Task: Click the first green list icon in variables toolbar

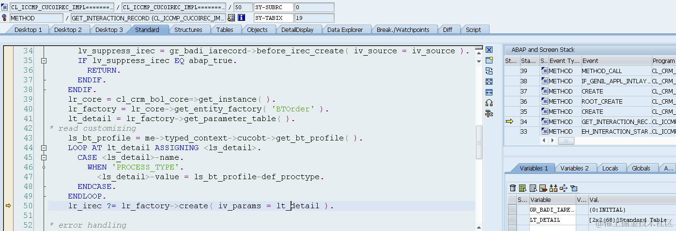Action: click(523, 188)
